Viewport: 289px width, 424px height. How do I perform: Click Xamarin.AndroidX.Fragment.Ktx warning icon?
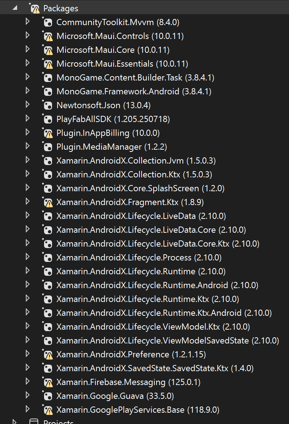click(x=48, y=202)
